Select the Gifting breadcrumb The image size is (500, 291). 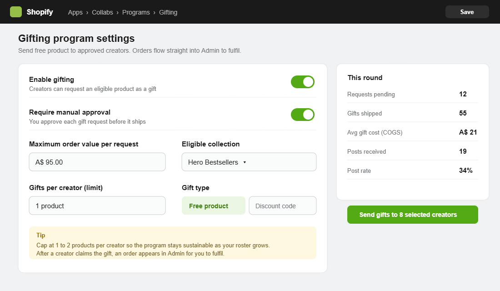[x=168, y=12]
